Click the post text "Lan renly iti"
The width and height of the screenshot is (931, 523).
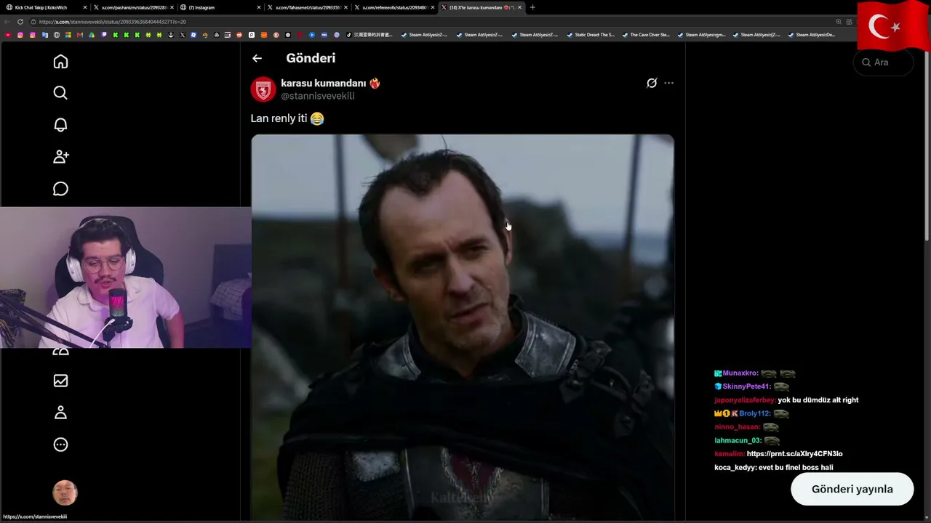[x=279, y=118]
